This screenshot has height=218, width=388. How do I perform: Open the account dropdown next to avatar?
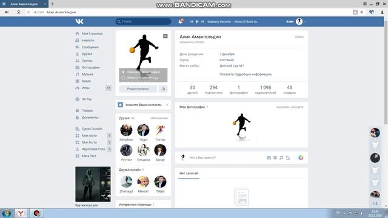[305, 22]
